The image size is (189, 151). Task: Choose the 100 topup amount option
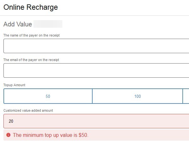[137, 96]
